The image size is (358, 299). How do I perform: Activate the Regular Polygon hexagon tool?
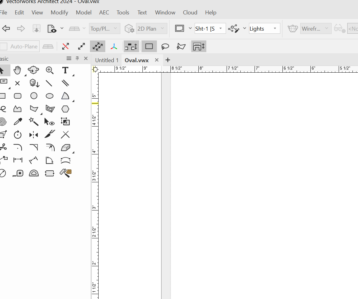pyautogui.click(x=65, y=109)
